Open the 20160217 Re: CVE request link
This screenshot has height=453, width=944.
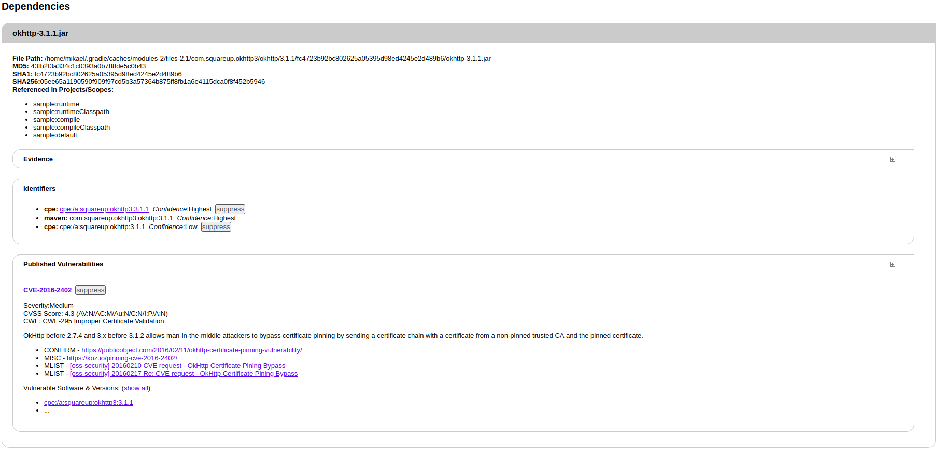184,374
